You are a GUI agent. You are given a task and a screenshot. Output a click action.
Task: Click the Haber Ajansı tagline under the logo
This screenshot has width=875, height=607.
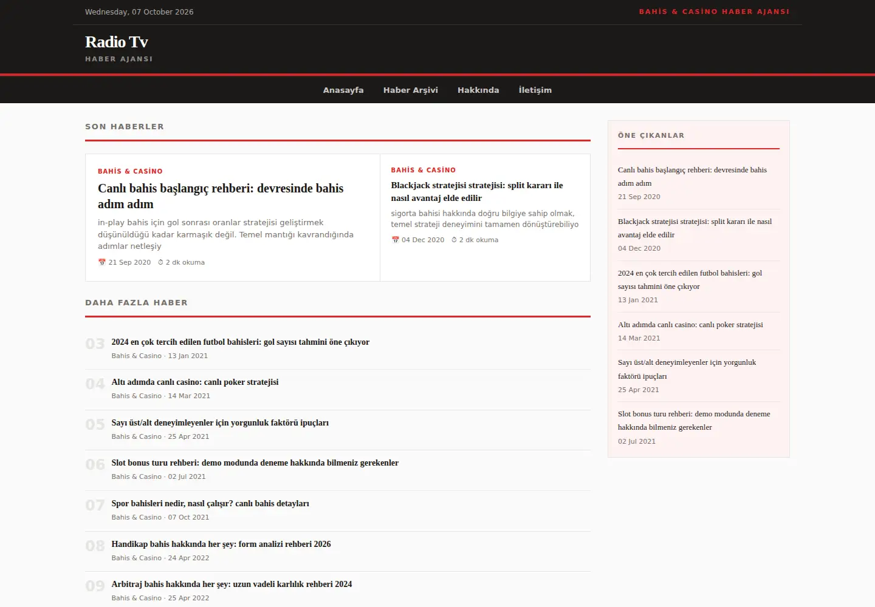click(119, 59)
